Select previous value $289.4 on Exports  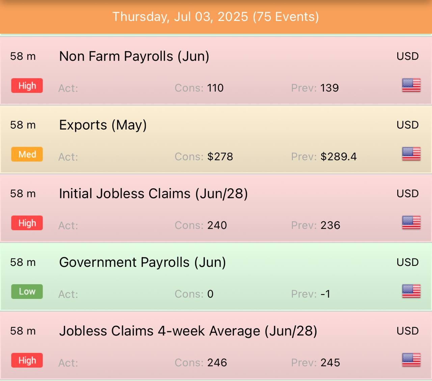tap(339, 157)
